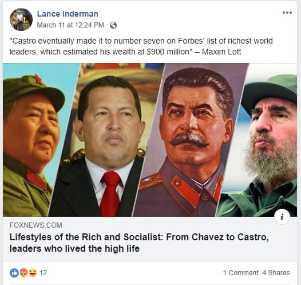Click the second line mentioning Maxim Lott

pos(125,52)
